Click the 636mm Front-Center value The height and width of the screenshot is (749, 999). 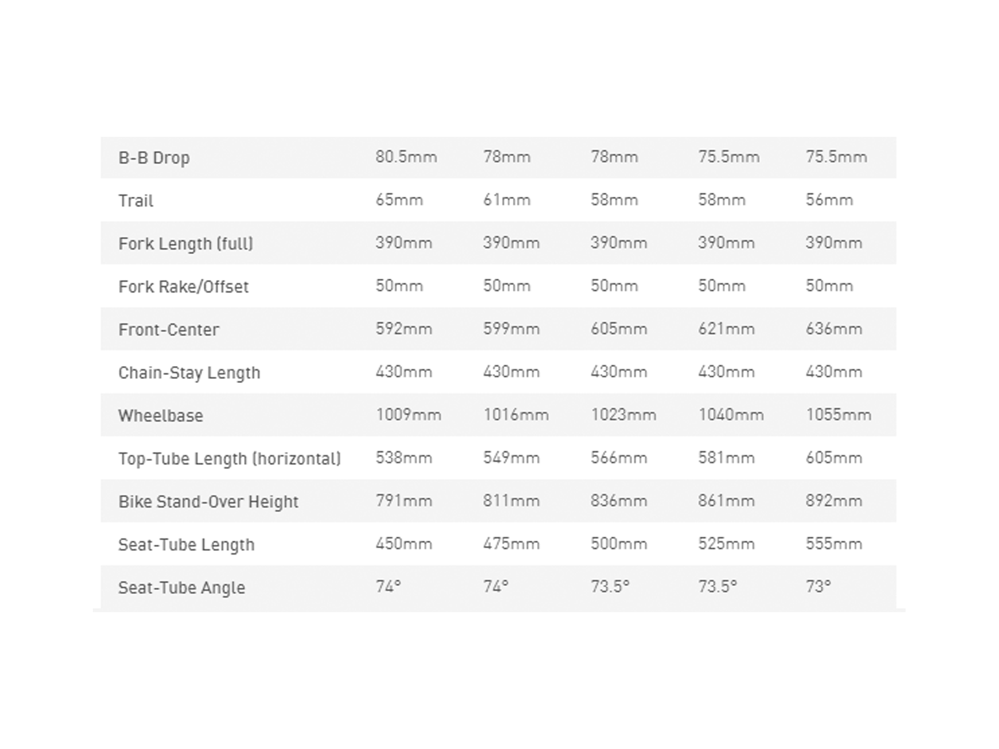coord(834,329)
